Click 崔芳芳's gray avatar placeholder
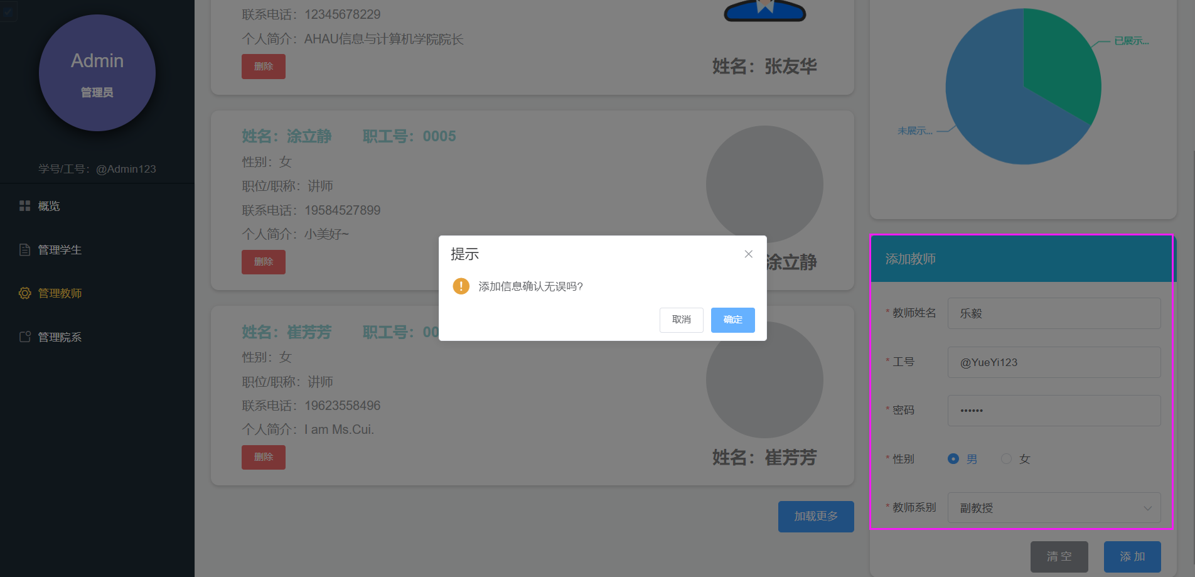Screen dimensions: 1195x577 tap(764, 380)
